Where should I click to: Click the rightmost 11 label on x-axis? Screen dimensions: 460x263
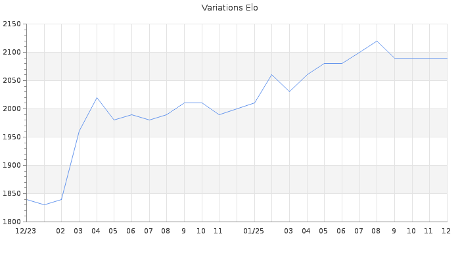point(428,231)
